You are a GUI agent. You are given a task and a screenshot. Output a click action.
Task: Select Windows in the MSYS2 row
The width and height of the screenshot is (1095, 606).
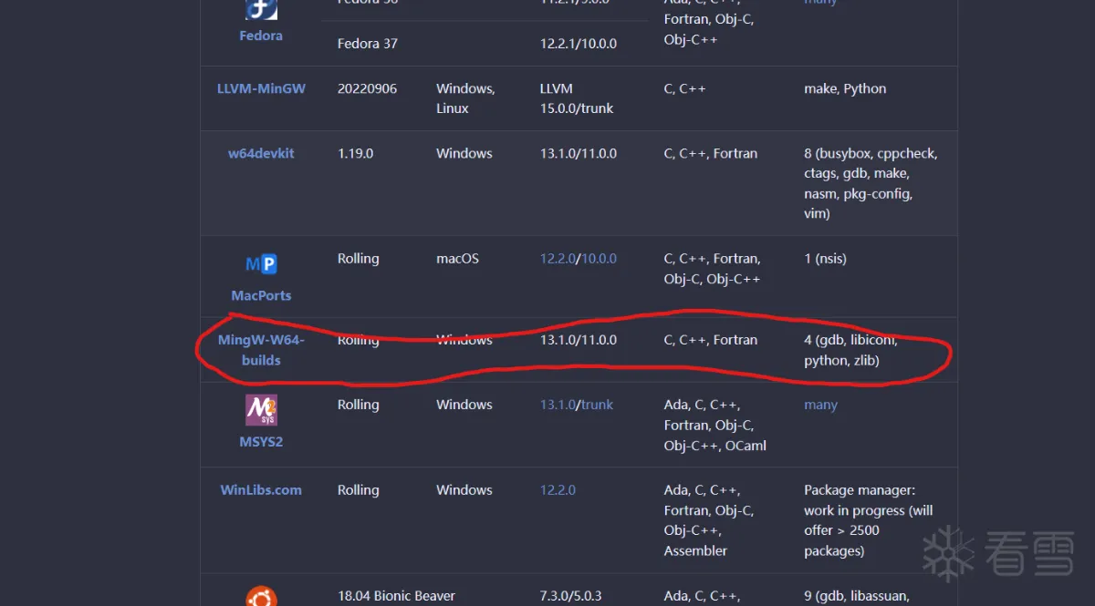coord(464,405)
